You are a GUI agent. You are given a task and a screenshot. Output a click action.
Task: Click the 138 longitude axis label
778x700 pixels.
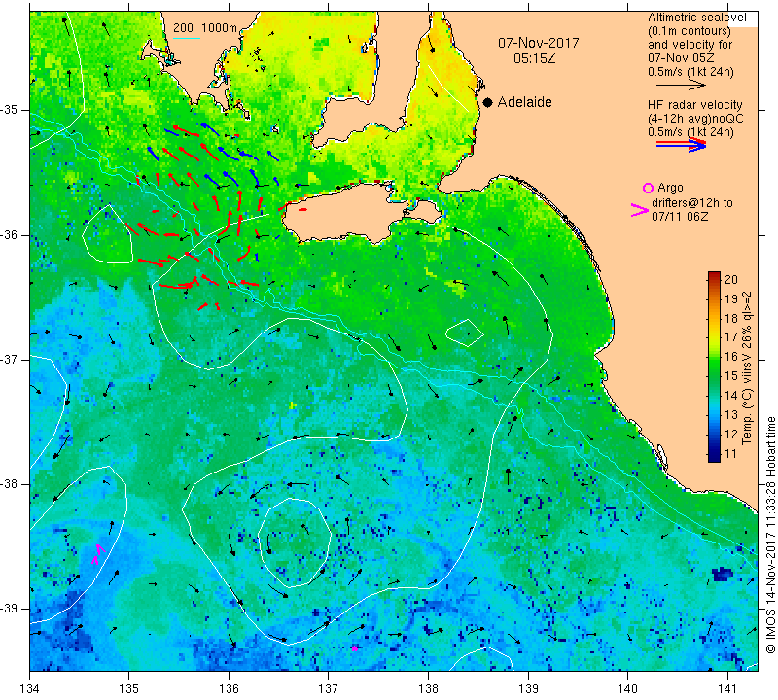(x=428, y=689)
